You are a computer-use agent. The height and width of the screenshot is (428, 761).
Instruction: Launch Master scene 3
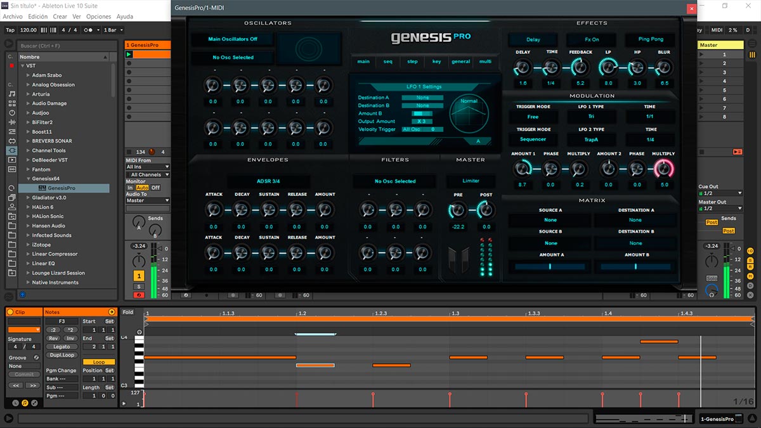pos(703,72)
